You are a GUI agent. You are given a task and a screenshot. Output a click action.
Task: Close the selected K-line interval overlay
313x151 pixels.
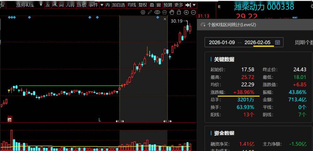click(165, 19)
